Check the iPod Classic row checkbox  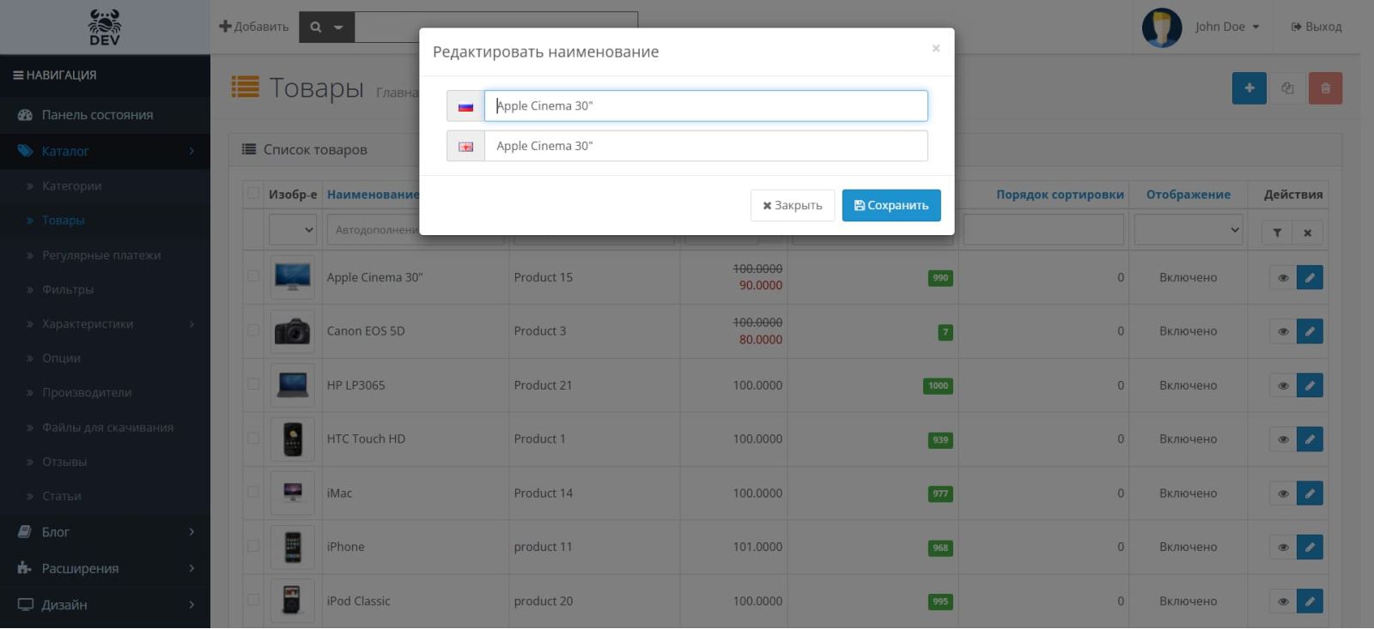point(253,600)
